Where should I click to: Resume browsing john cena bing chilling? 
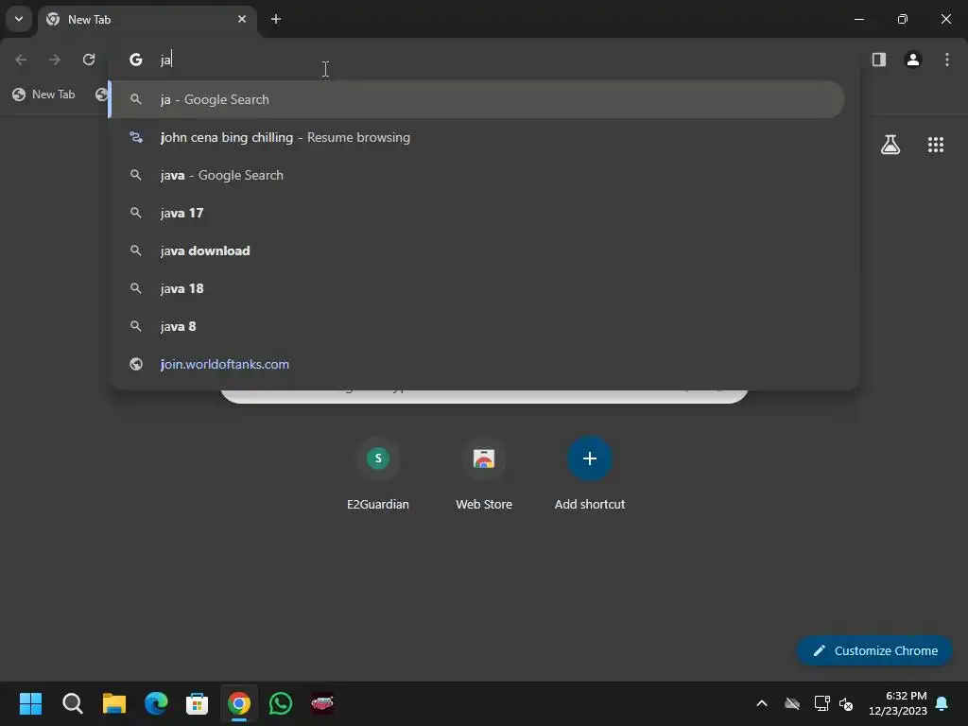(476, 137)
